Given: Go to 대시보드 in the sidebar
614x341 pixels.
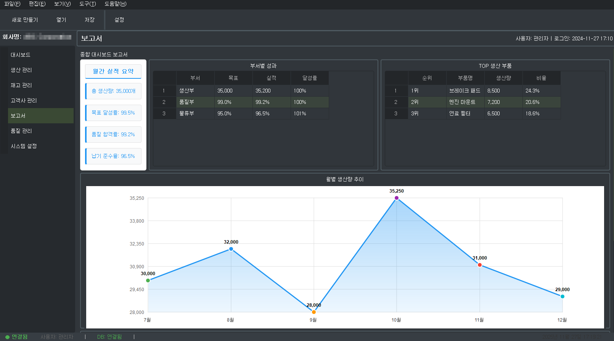Looking at the screenshot, I should [x=21, y=55].
